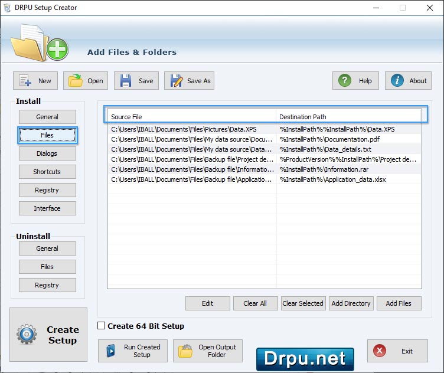Open Help via the green question mark

click(355, 81)
